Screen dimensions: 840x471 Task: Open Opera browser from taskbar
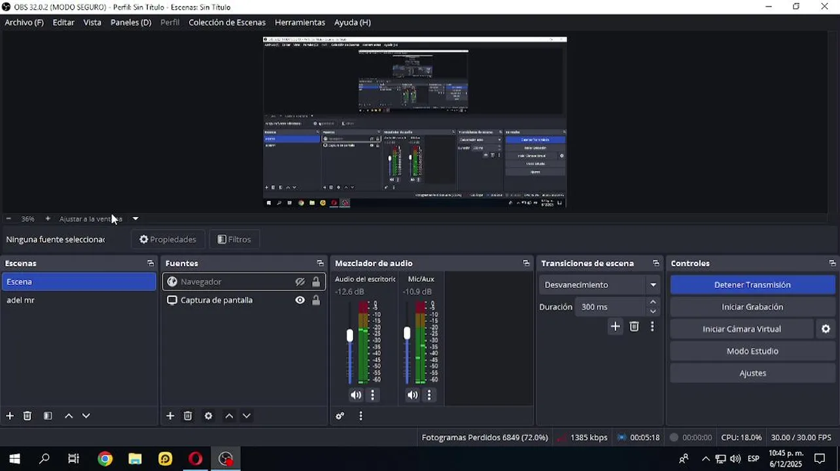(195, 459)
